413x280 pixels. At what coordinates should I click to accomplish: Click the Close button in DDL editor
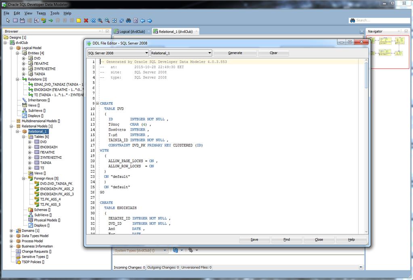[319, 240]
